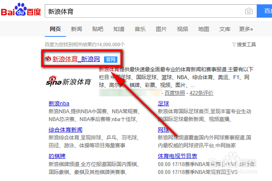Click the description starting 新浪体育提供最快速
272x181 pixels.
tap(176, 77)
